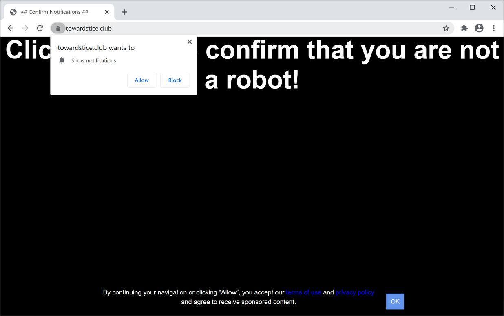Open a new browser tab

pos(124,12)
